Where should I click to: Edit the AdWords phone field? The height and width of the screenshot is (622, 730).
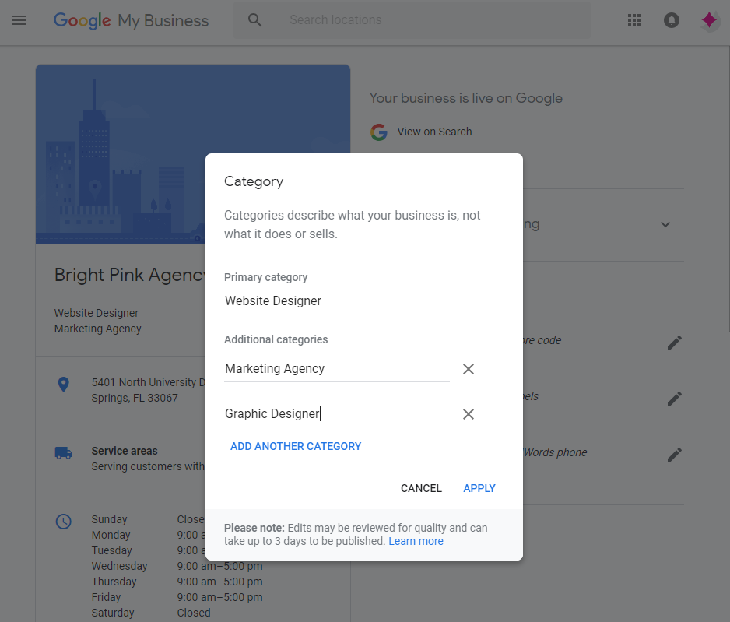675,455
